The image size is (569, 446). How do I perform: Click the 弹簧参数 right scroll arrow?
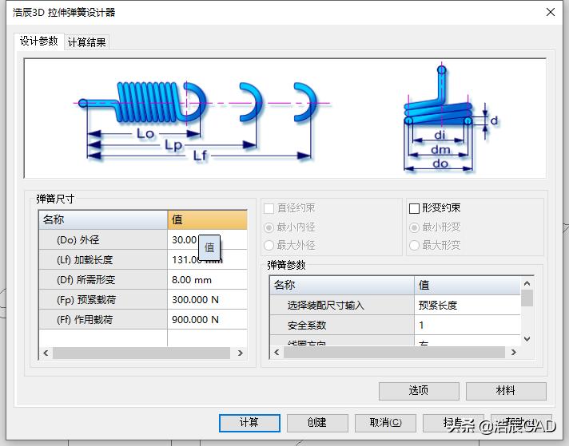click(513, 352)
